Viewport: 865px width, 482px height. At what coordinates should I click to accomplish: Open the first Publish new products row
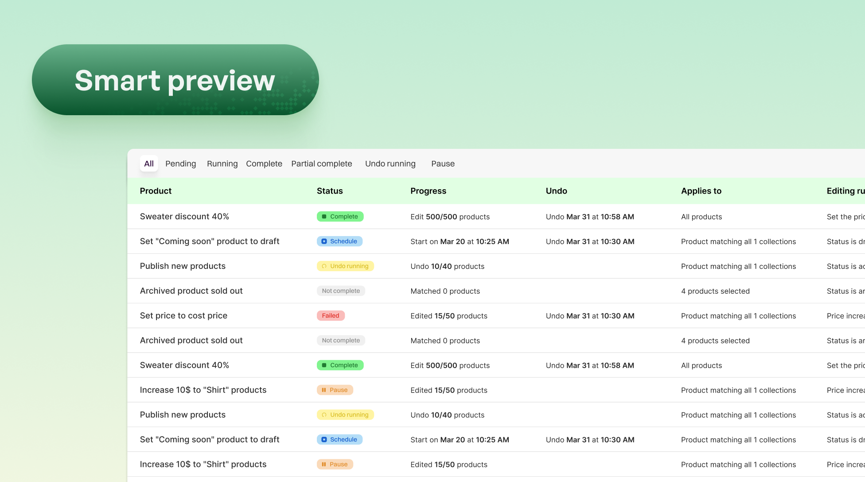pos(183,266)
